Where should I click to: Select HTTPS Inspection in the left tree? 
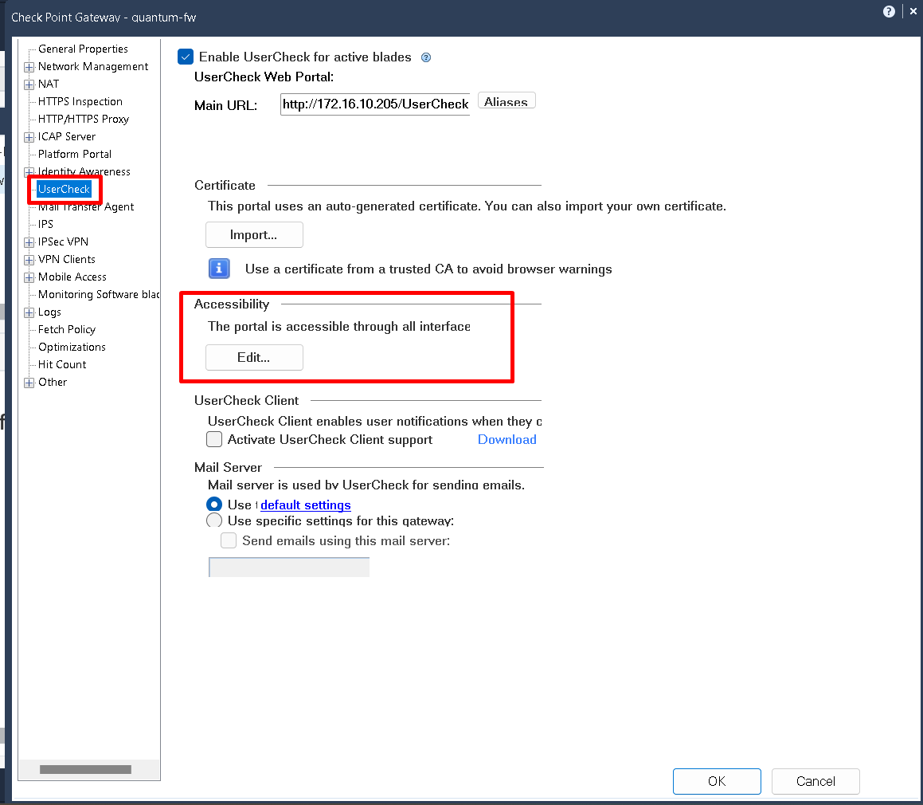[80, 102]
